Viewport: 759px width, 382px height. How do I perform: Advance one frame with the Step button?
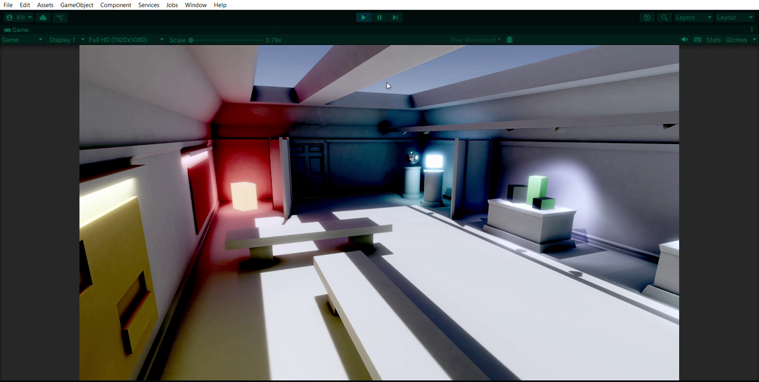pos(395,17)
